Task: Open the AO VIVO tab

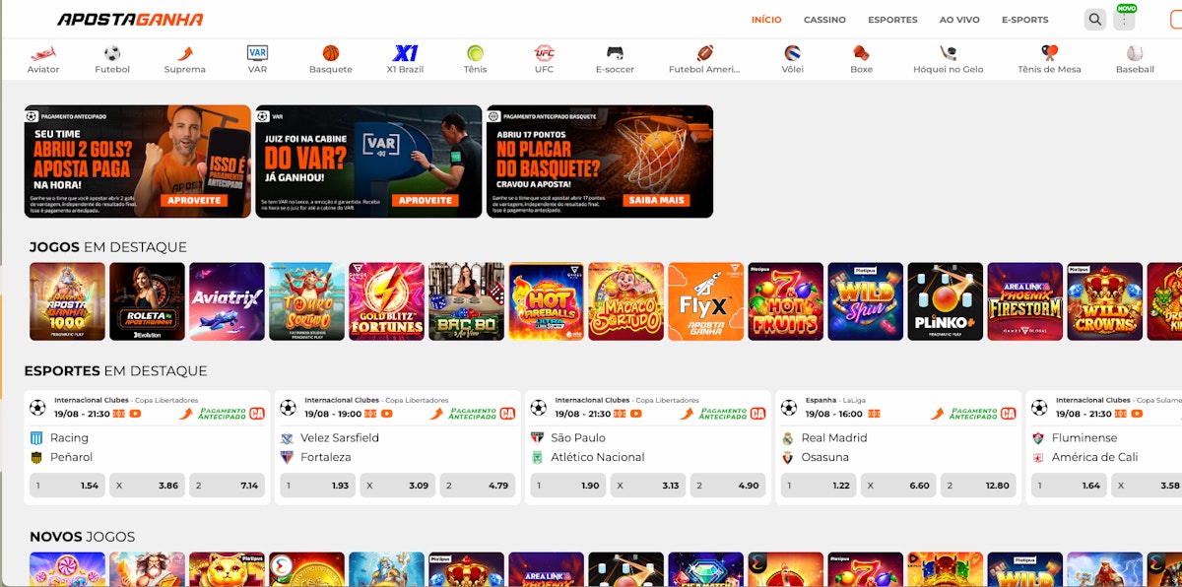Action: point(959,20)
